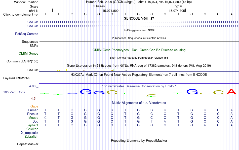Open the OMIM Genes track label
Viewport: 239px width, 150px height.
click(28, 54)
